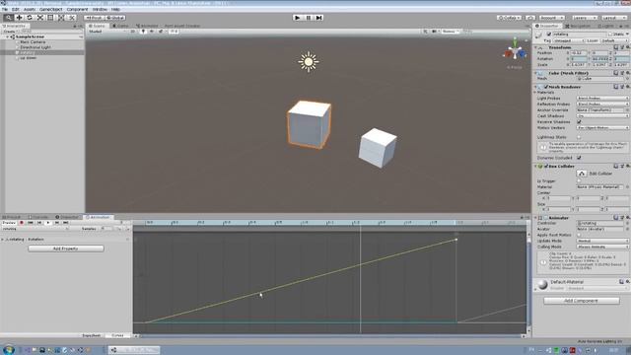Switch to Curves view
Viewport: 631px width, 355px height.
point(117,335)
